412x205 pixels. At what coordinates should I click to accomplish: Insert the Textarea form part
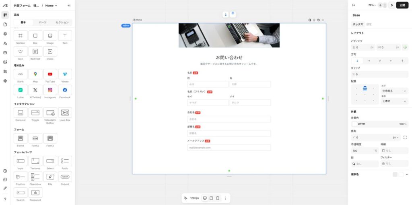tap(35, 161)
